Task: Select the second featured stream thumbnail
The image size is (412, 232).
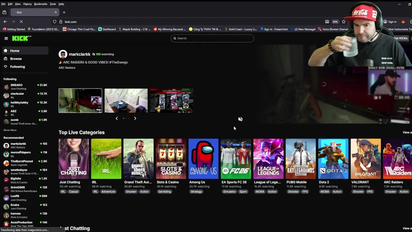Action: (x=126, y=101)
